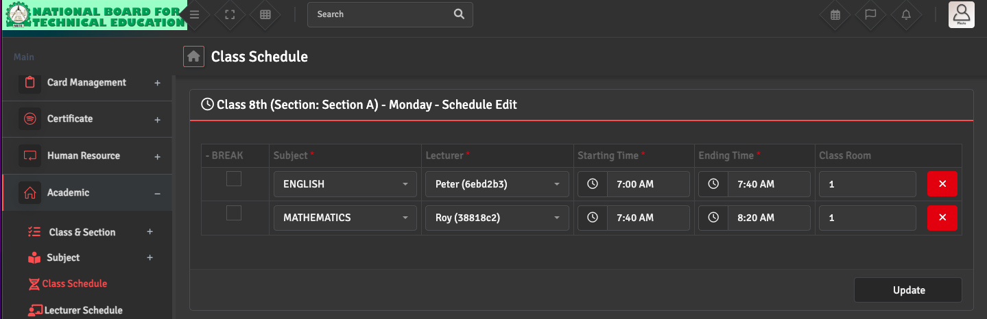This screenshot has width=987, height=319.
Task: Toggle fullscreen mode icon in top bar
Action: pos(230,14)
